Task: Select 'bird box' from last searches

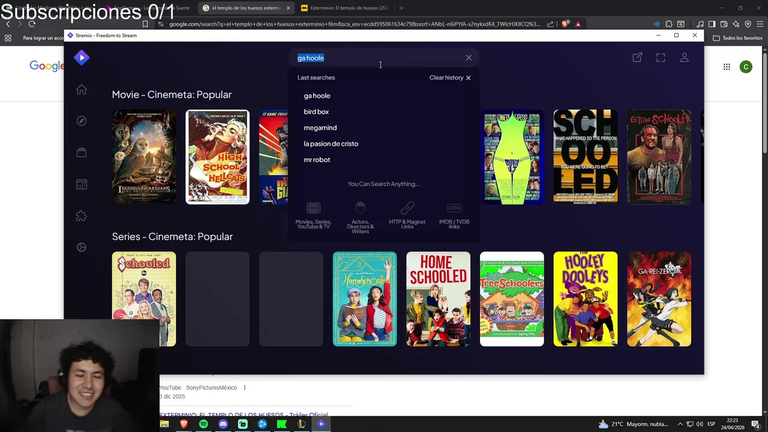Action: pos(316,112)
